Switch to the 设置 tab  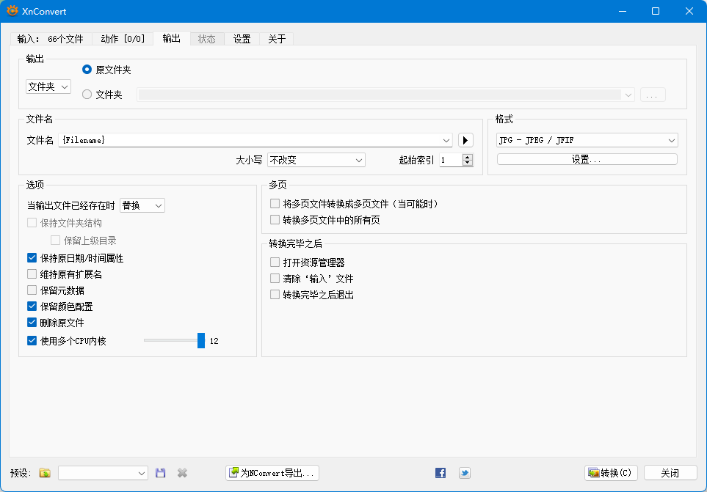pos(242,39)
